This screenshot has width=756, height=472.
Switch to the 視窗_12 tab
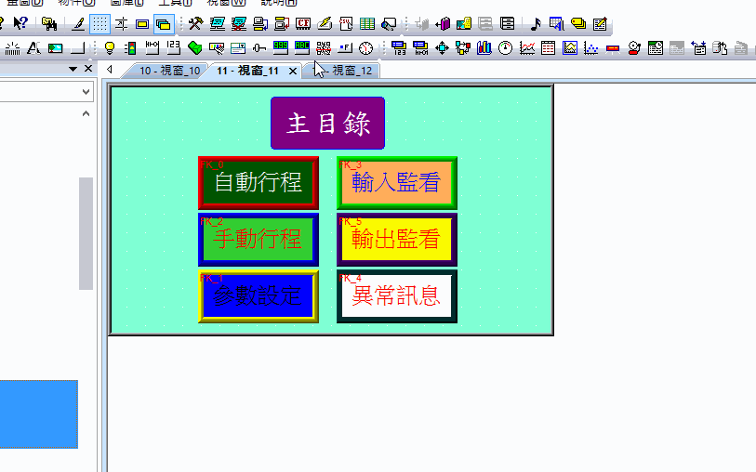tap(350, 71)
